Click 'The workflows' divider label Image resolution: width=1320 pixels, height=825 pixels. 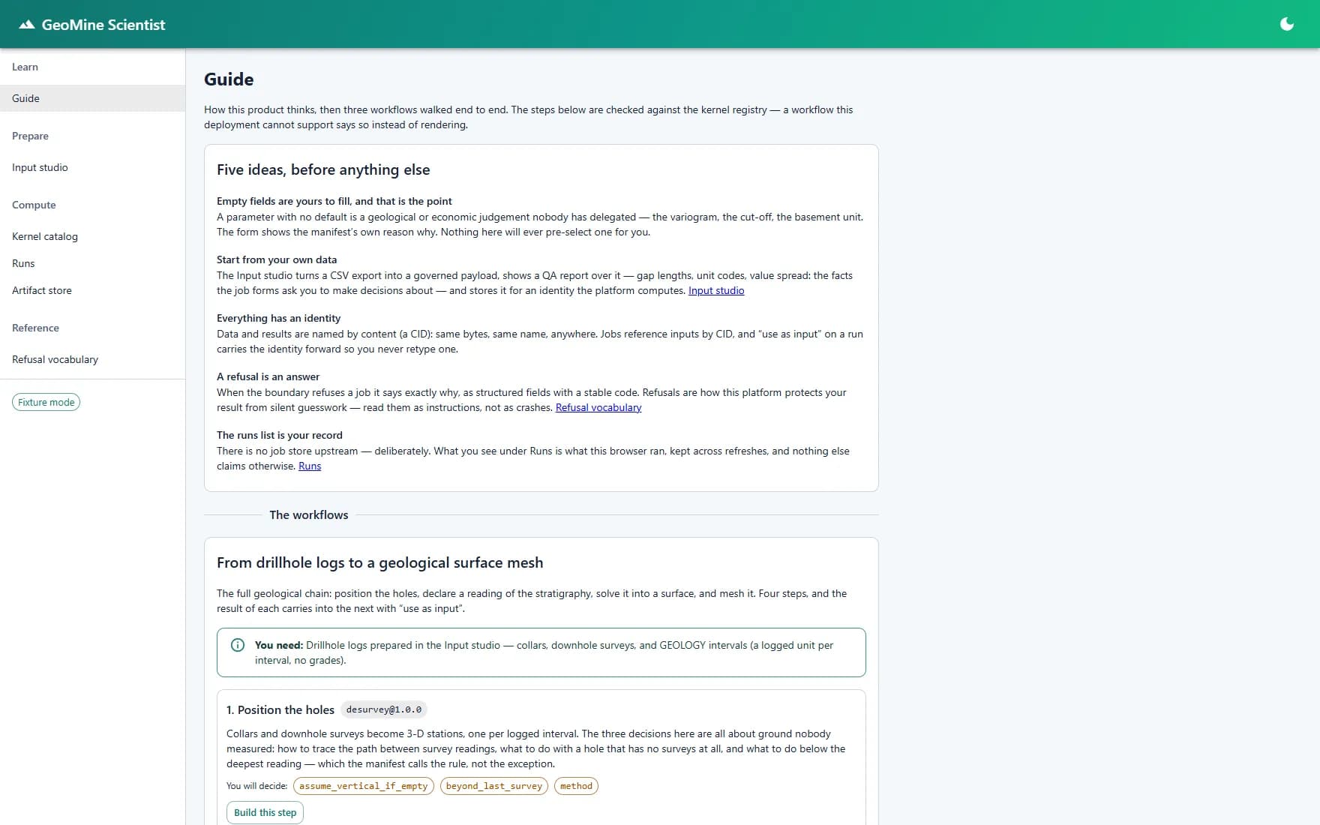[309, 514]
